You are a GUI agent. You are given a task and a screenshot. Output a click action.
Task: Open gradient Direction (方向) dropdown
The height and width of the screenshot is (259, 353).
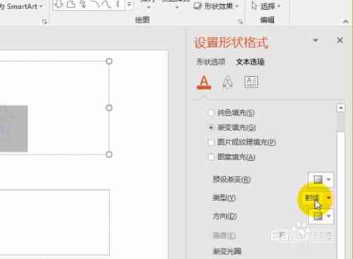coord(321,216)
